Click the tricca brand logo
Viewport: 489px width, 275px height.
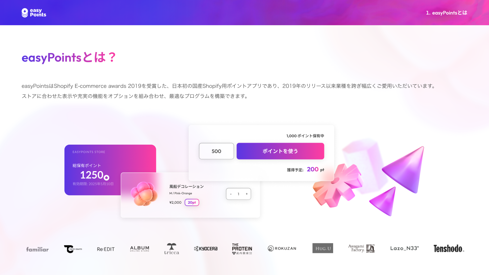pyautogui.click(x=171, y=249)
